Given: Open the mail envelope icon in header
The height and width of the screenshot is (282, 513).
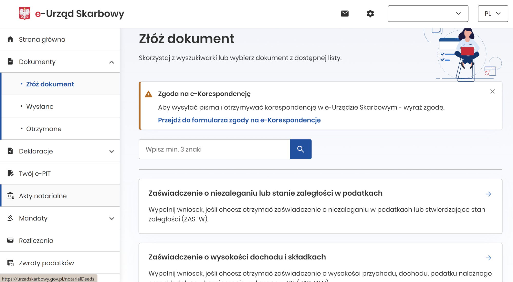Looking at the screenshot, I should tap(345, 14).
